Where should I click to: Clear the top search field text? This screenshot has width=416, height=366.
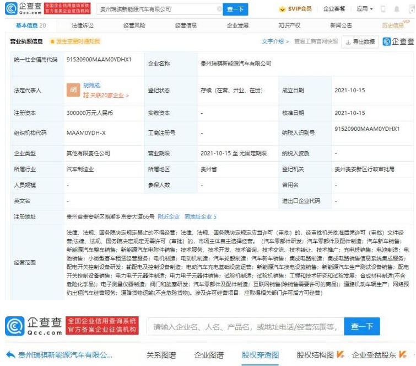pos(219,9)
